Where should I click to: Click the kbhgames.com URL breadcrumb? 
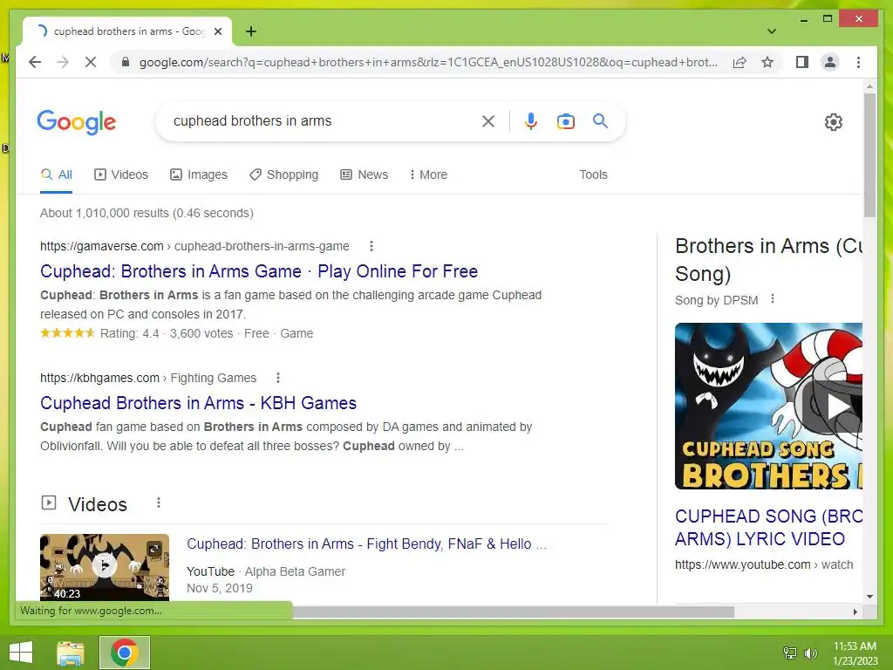point(148,378)
